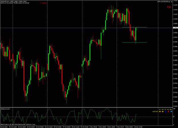
Task: Click the yellow H4 trend arrow for AUDUSD
Action: pos(163,111)
